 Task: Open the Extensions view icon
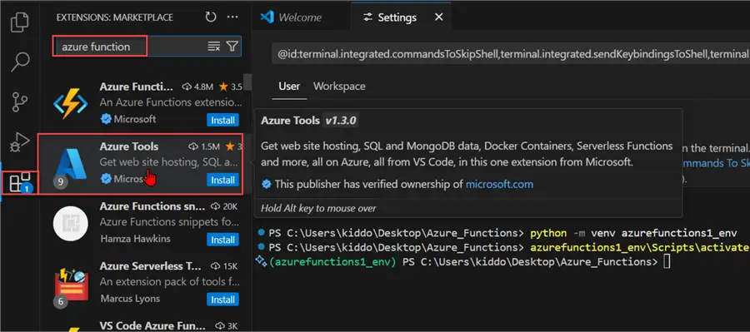(20, 182)
